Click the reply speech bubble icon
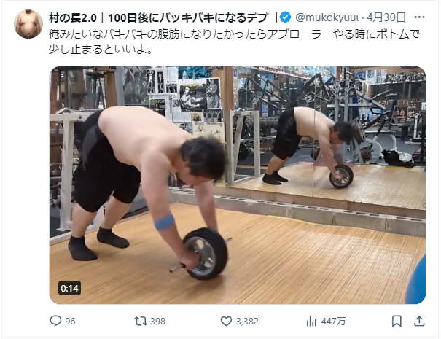441x339 pixels. [x=55, y=321]
